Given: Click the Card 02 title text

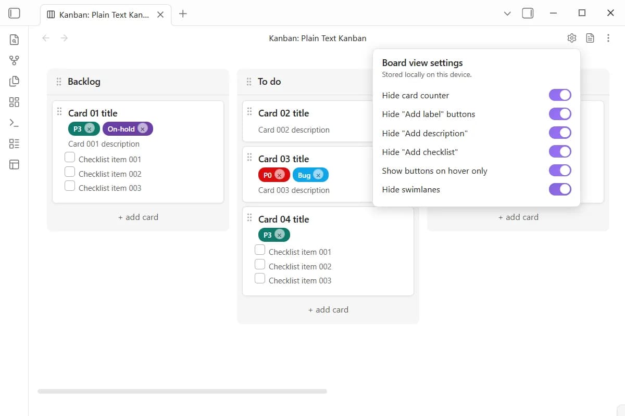Looking at the screenshot, I should [x=283, y=113].
